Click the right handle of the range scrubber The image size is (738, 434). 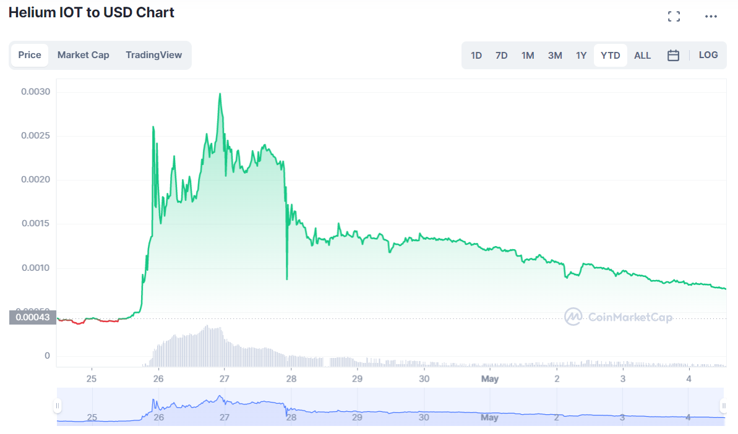pos(723,405)
